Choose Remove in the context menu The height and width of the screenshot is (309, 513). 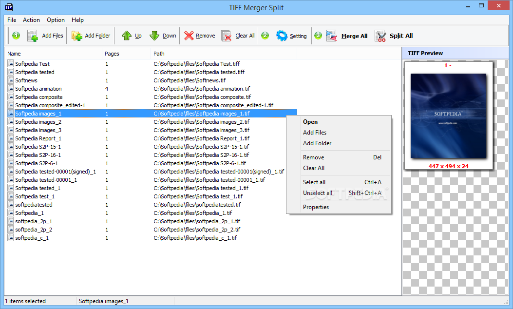339,157
